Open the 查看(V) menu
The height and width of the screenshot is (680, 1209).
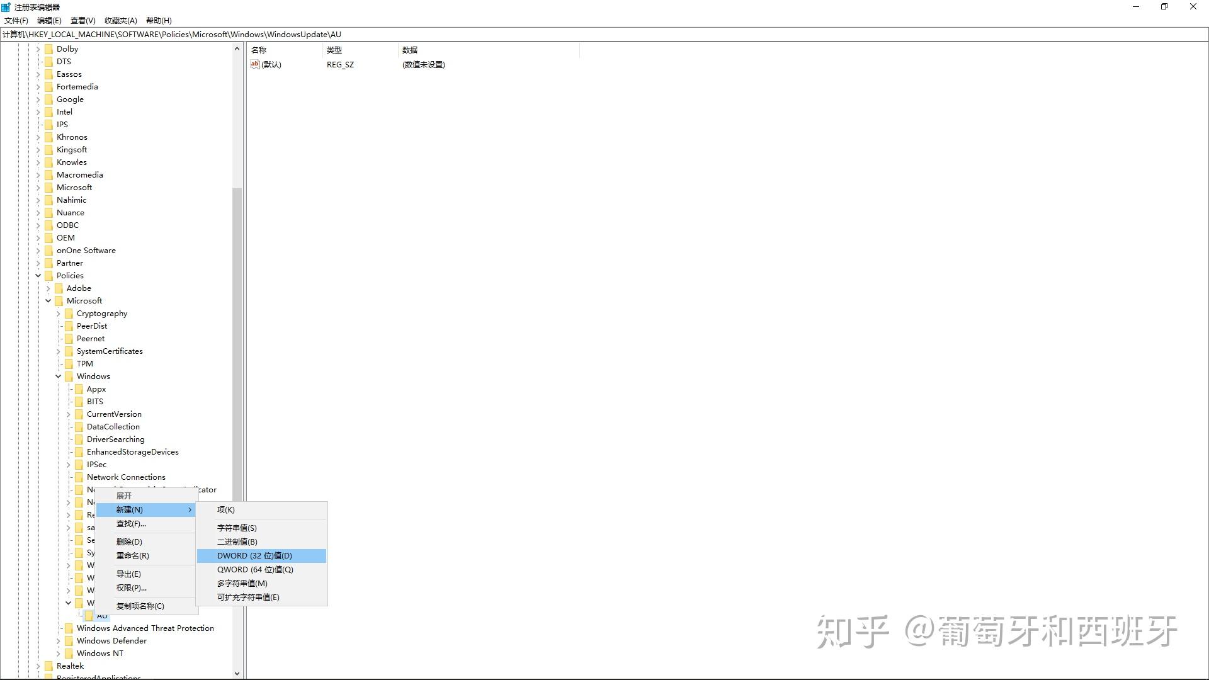pyautogui.click(x=82, y=20)
